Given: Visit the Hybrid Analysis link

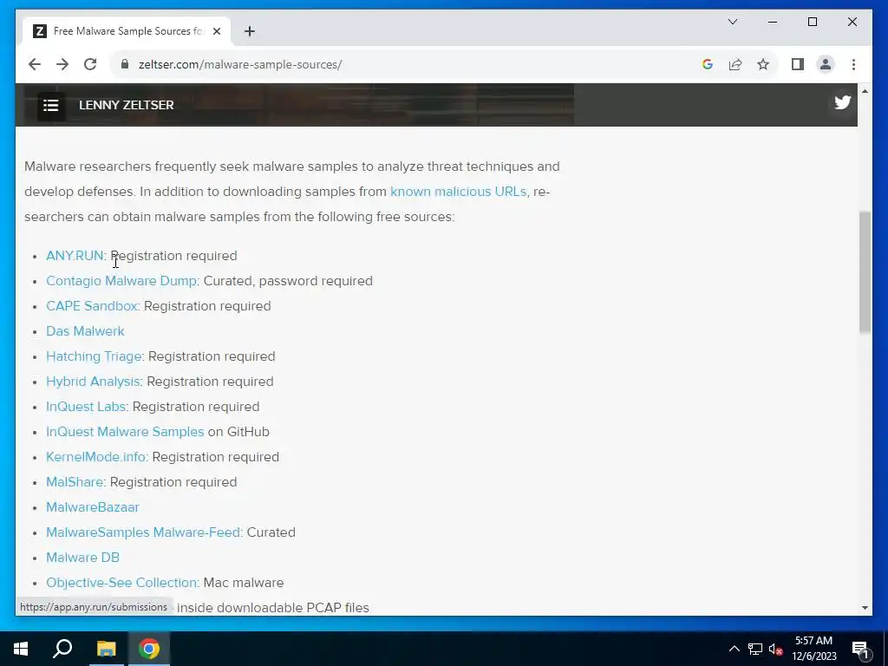Looking at the screenshot, I should (x=93, y=382).
